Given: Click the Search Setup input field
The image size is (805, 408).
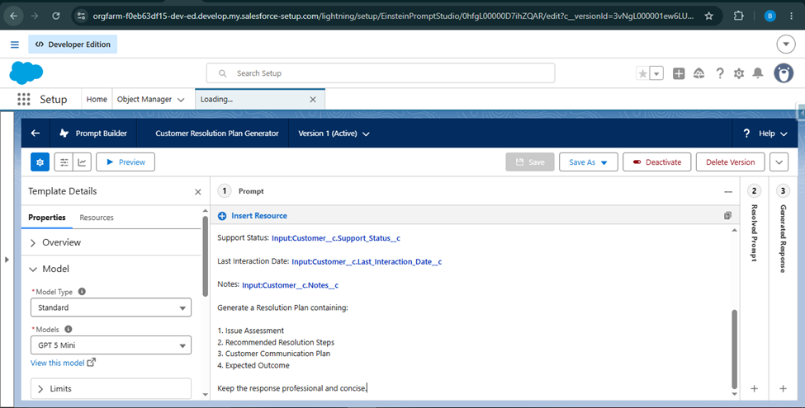Looking at the screenshot, I should 381,73.
